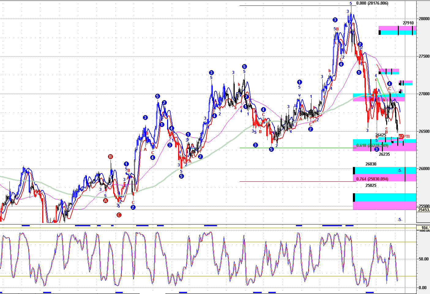This screenshot has width=430, height=294.
Task: Select the 0.764 Fibonacci retracement label
Action: (x=372, y=179)
